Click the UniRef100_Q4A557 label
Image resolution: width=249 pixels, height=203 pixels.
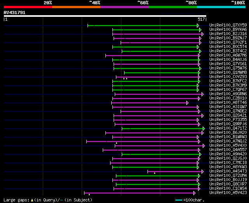pos(228,150)
